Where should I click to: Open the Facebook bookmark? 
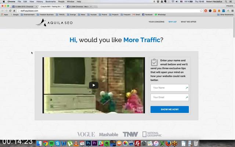pyautogui.click(x=147, y=15)
